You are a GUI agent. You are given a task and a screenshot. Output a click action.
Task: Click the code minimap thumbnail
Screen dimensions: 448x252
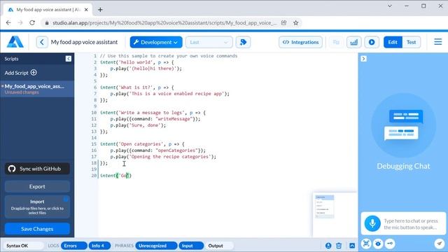click(x=324, y=206)
